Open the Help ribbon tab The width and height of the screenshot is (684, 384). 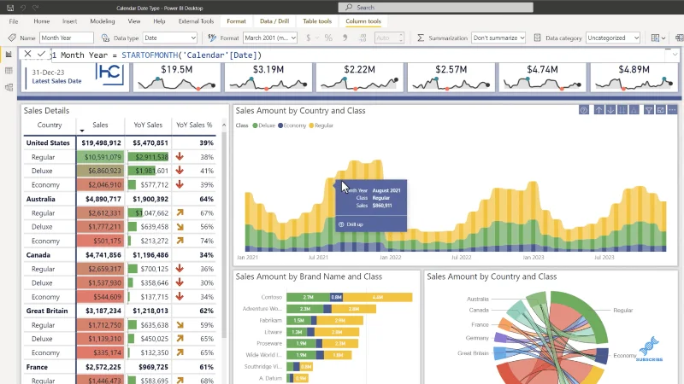(159, 20)
